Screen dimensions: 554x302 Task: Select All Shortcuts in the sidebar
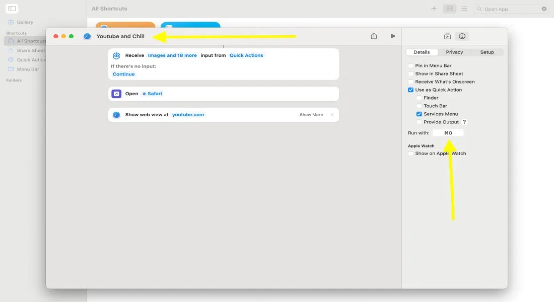[26, 41]
